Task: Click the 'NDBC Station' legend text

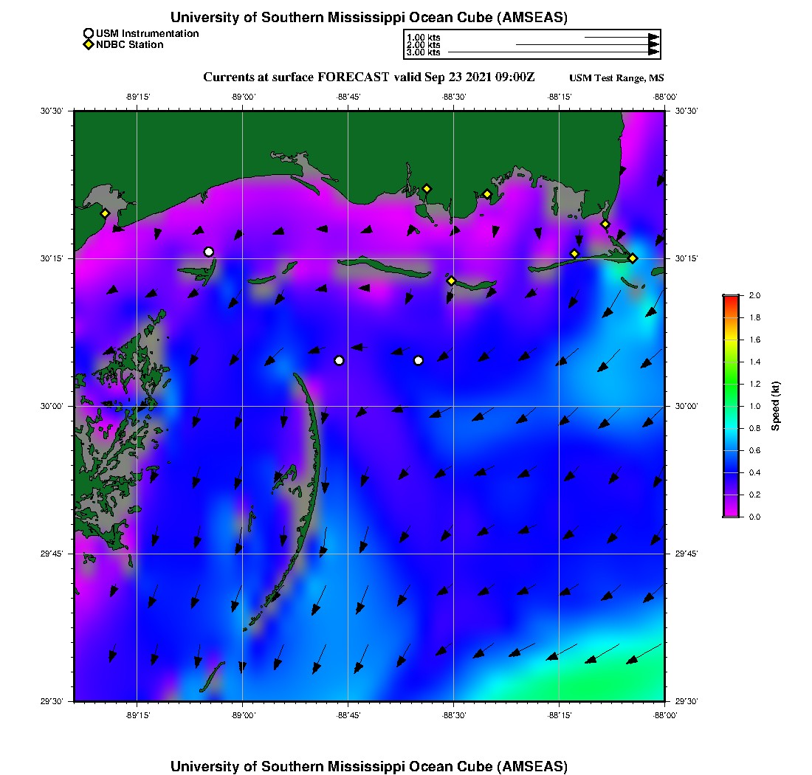Action: (129, 44)
